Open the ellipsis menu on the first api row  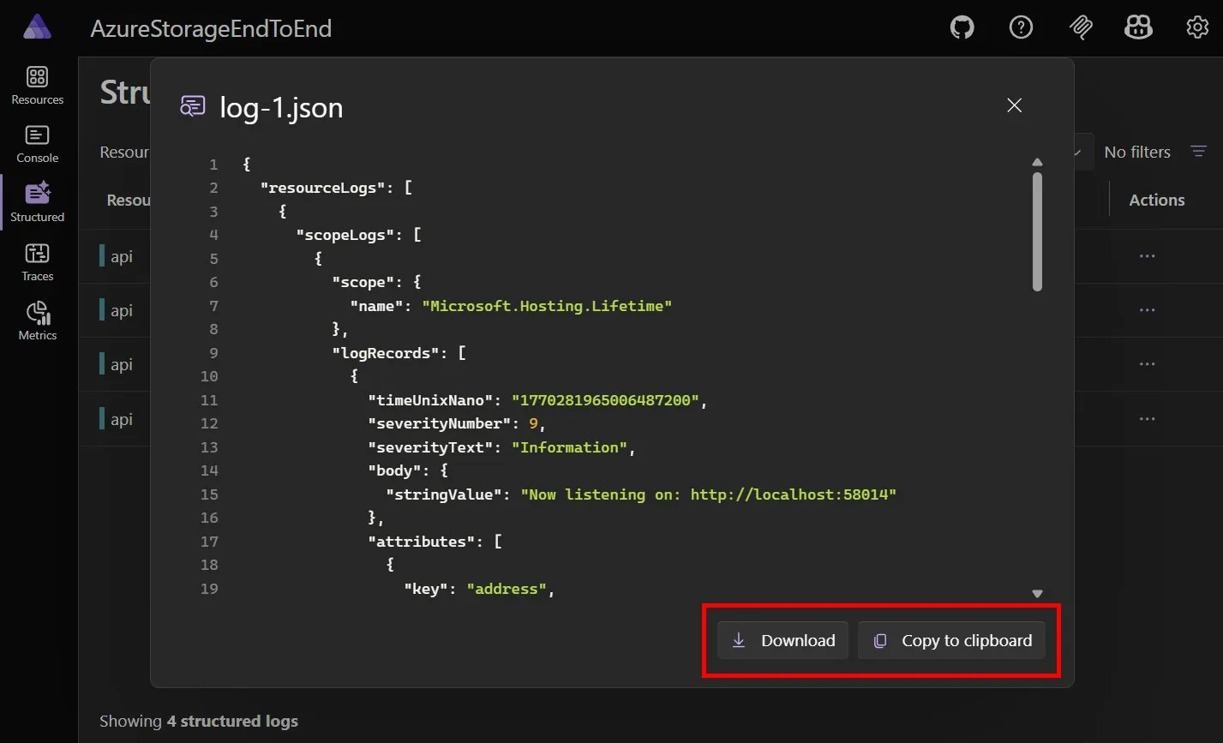tap(1148, 256)
